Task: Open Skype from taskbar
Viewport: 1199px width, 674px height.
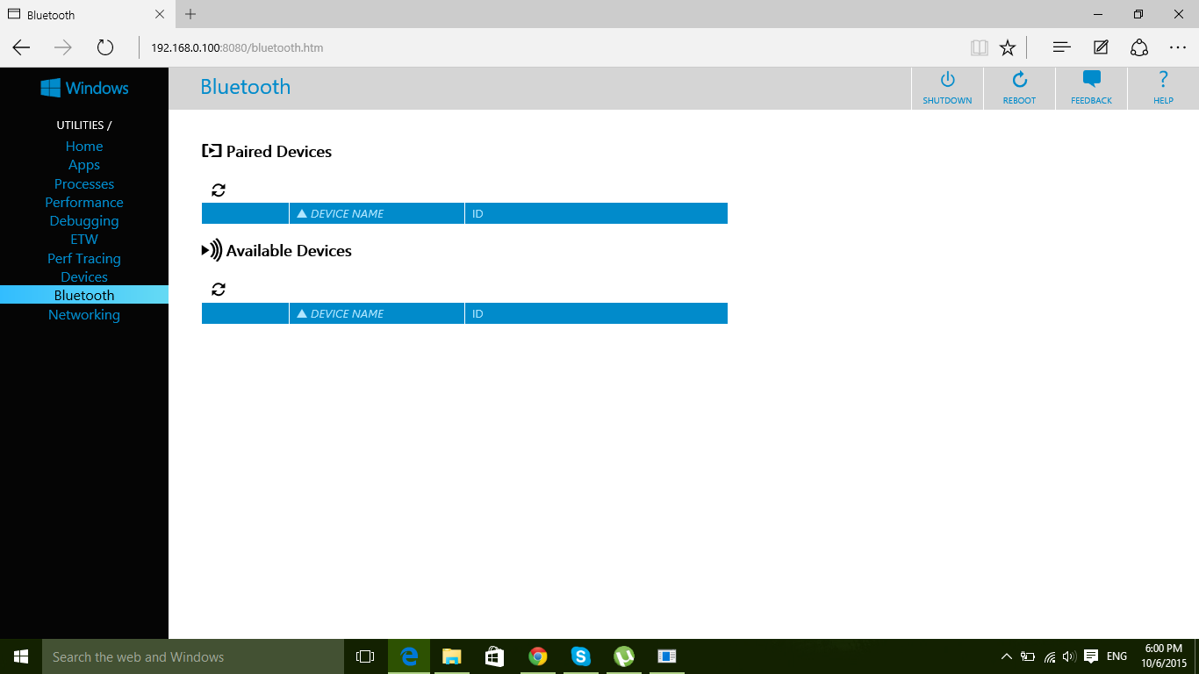Action: (581, 656)
